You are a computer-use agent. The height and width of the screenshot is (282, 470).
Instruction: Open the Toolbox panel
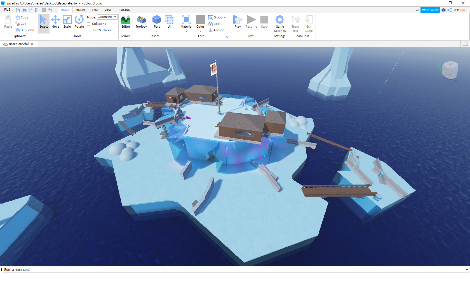coord(141,22)
